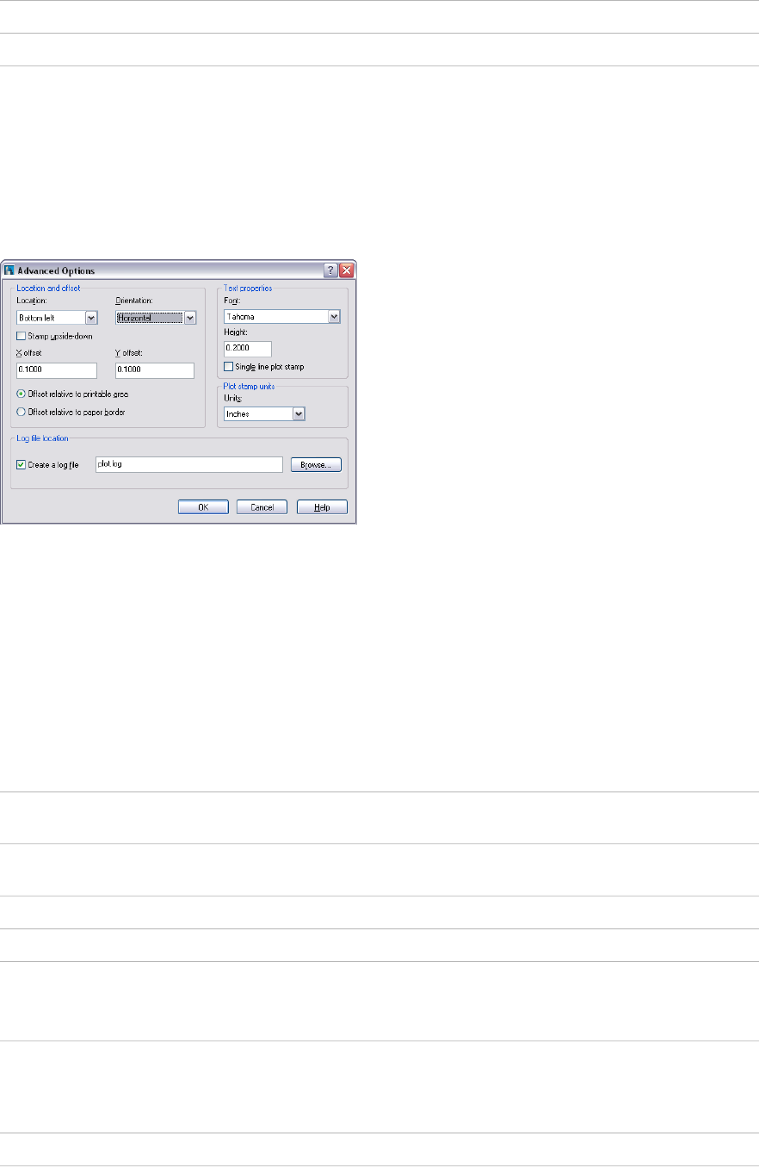Click the Advanced Options title bar icon
Viewport: 759px width, 1167px height.
9,270
